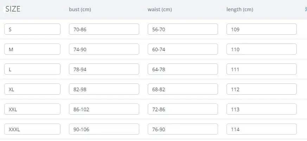Focus the bust field showing 82-98

click(104, 89)
